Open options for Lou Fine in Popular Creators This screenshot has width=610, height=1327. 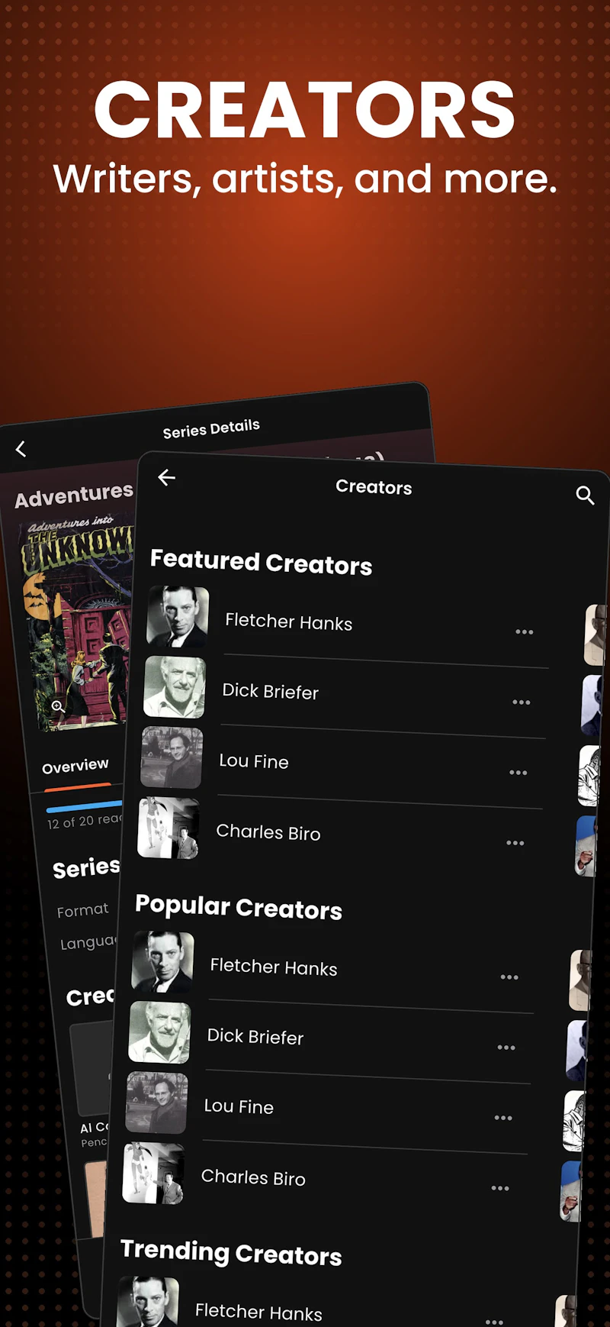point(502,1118)
